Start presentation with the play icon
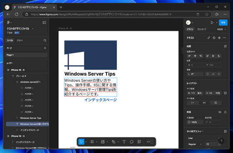233x153 pixels. click(x=212, y=23)
